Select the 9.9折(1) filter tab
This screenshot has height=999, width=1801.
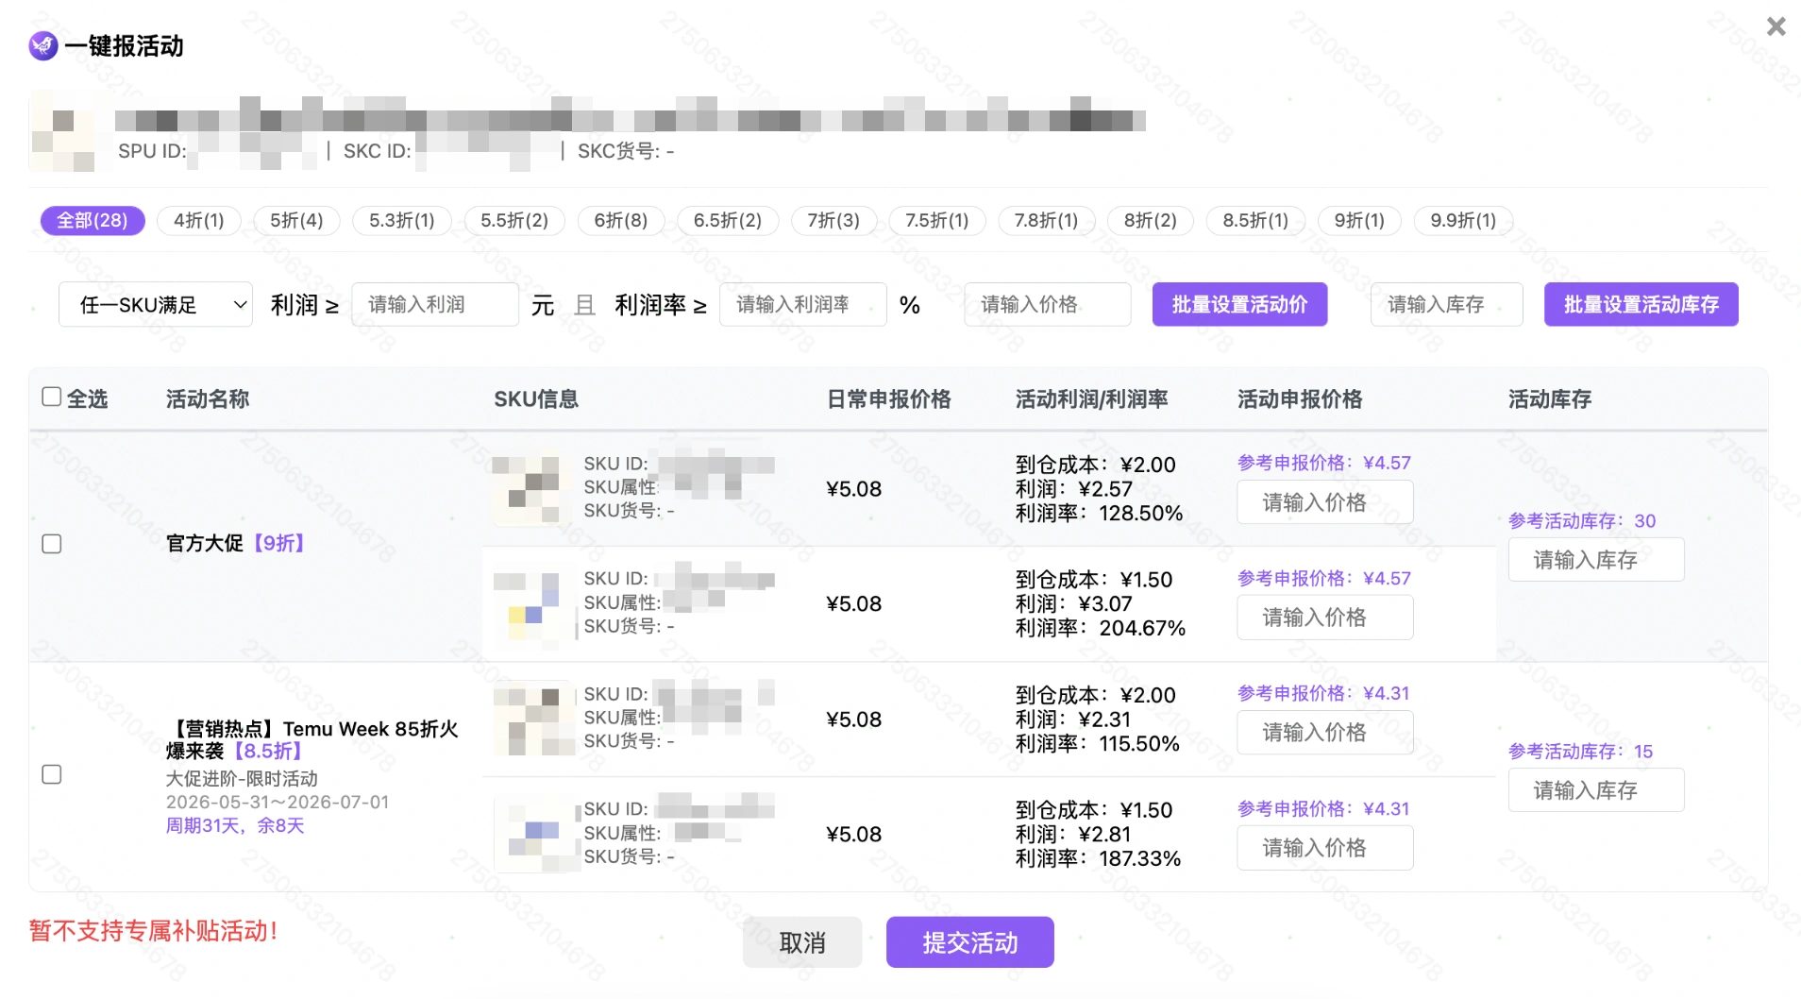pos(1463,220)
